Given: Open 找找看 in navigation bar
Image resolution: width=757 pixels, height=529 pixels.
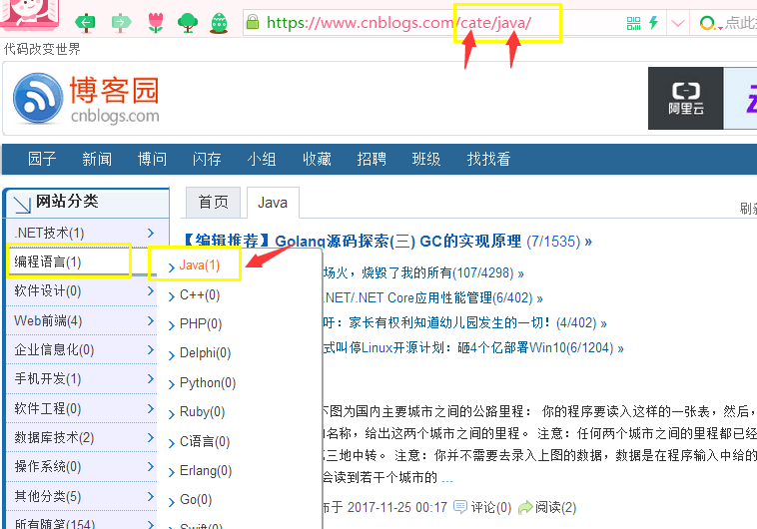Looking at the screenshot, I should (488, 159).
